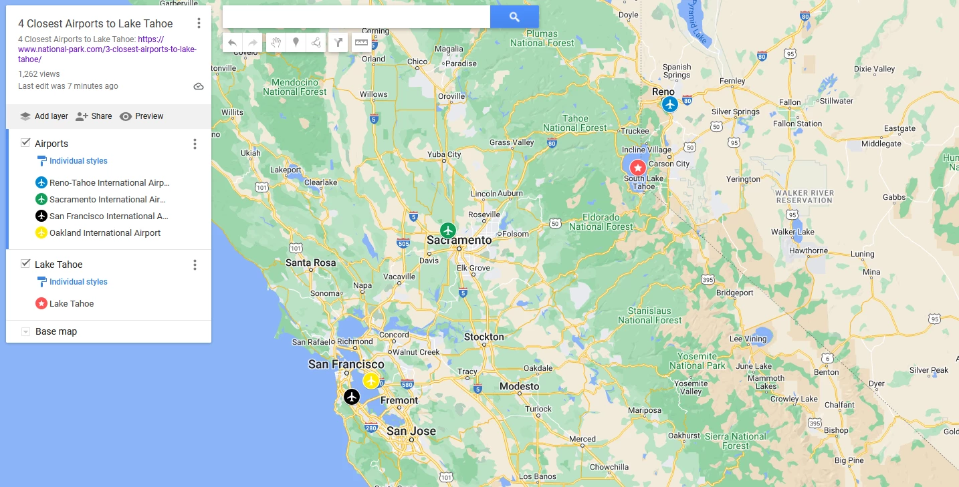This screenshot has width=959, height=487.
Task: Click the red Lake Tahoe star marker
Action: pyautogui.click(x=637, y=167)
